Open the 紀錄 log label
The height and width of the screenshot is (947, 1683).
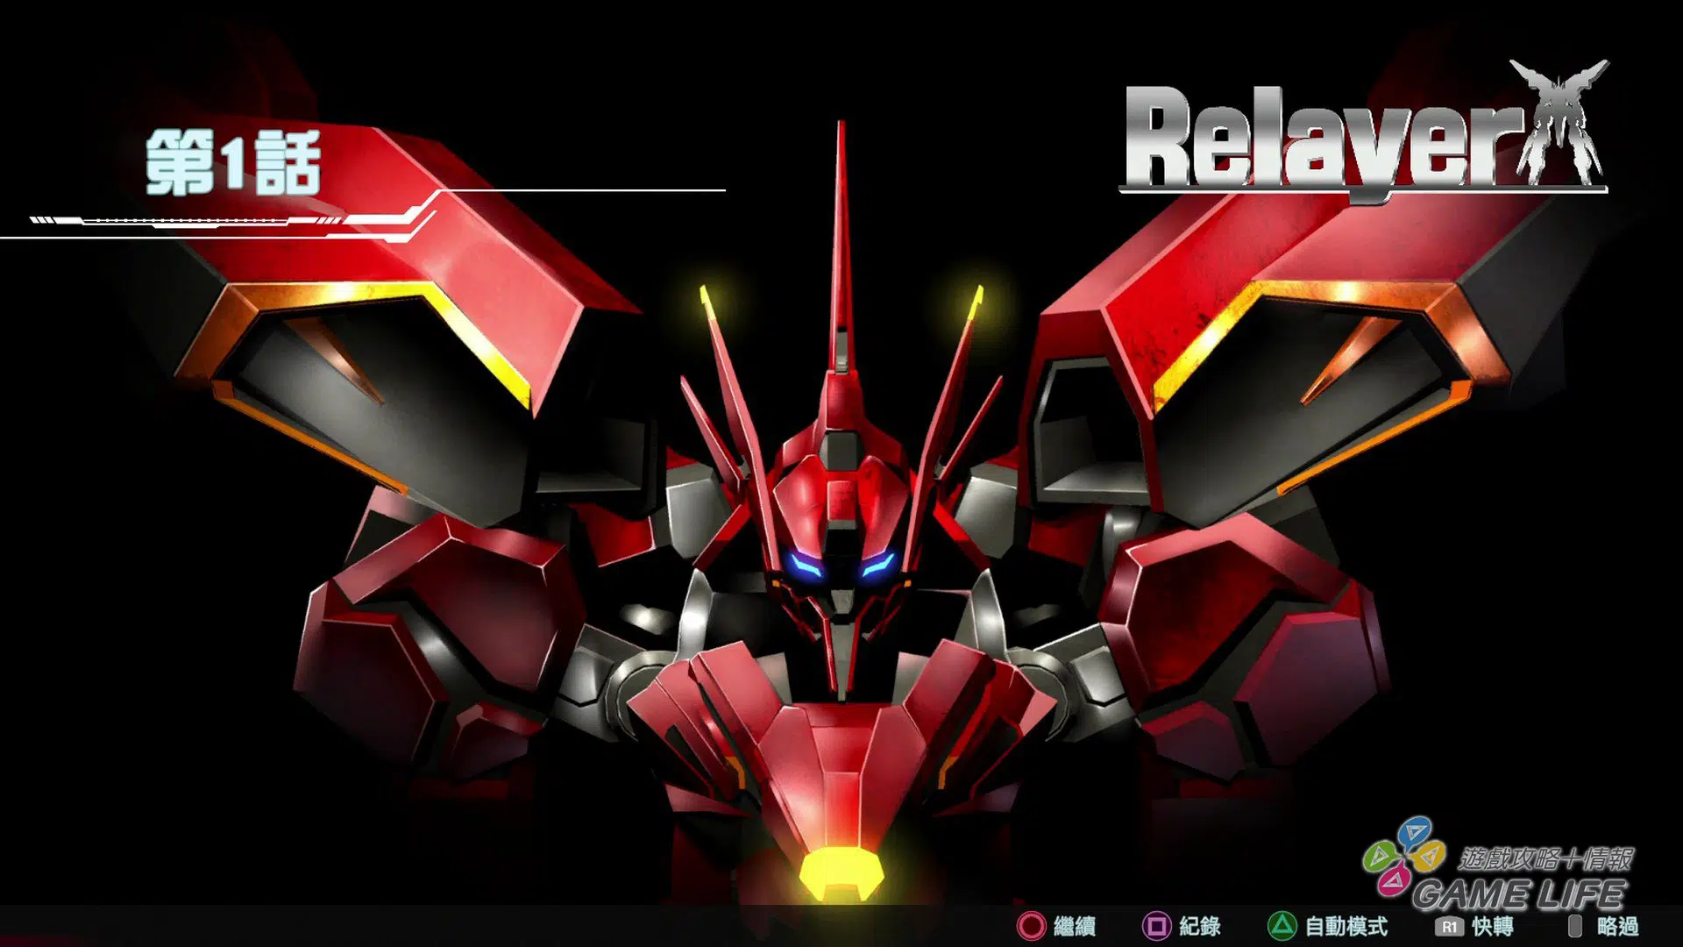point(1200,927)
